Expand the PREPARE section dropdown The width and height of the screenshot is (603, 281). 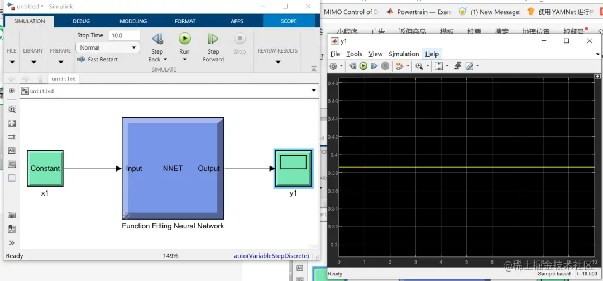(60, 62)
